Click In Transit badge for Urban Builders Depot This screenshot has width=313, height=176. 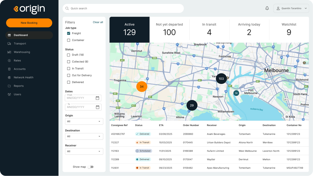143,143
